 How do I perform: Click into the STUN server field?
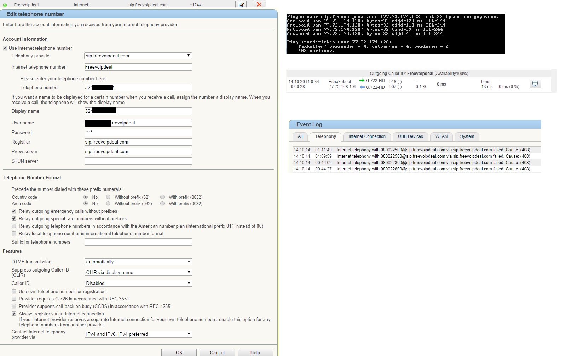pos(138,161)
